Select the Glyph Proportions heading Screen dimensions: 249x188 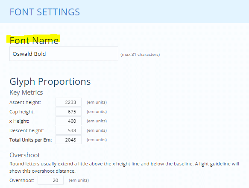pos(50,81)
